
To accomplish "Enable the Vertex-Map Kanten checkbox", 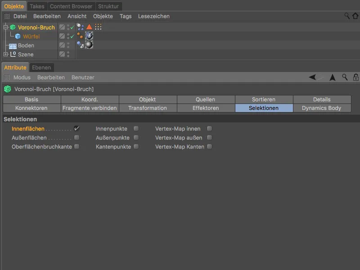I will click(x=209, y=147).
